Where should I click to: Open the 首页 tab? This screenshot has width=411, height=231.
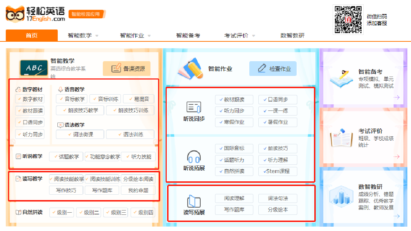click(x=32, y=35)
